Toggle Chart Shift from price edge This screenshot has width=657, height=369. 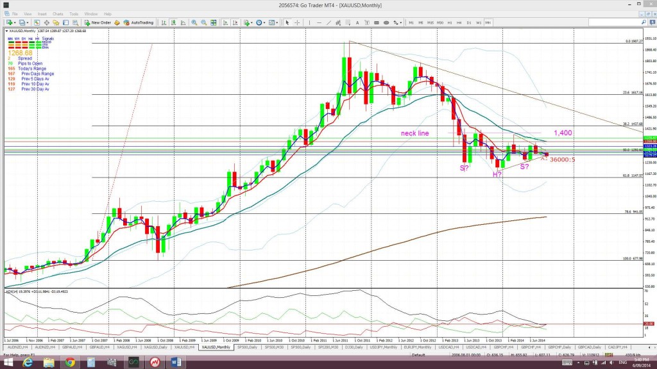[x=235, y=22]
